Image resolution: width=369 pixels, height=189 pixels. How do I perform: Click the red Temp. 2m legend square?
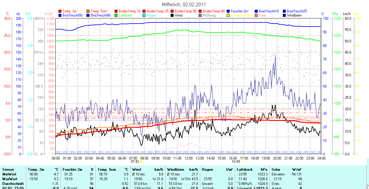(60, 11)
